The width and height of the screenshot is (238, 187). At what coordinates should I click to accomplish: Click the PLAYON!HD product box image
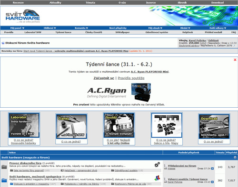pos(141,93)
